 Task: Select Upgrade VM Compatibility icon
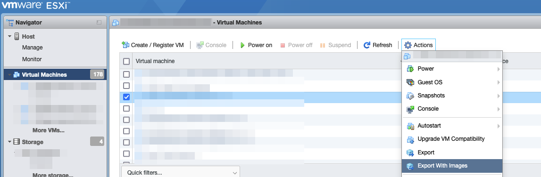pyautogui.click(x=410, y=139)
